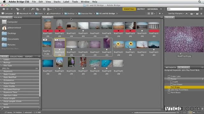Check the Point Reyes keyword
Image resolution: width=204 pixels, height=114 pixels.
click(169, 92)
